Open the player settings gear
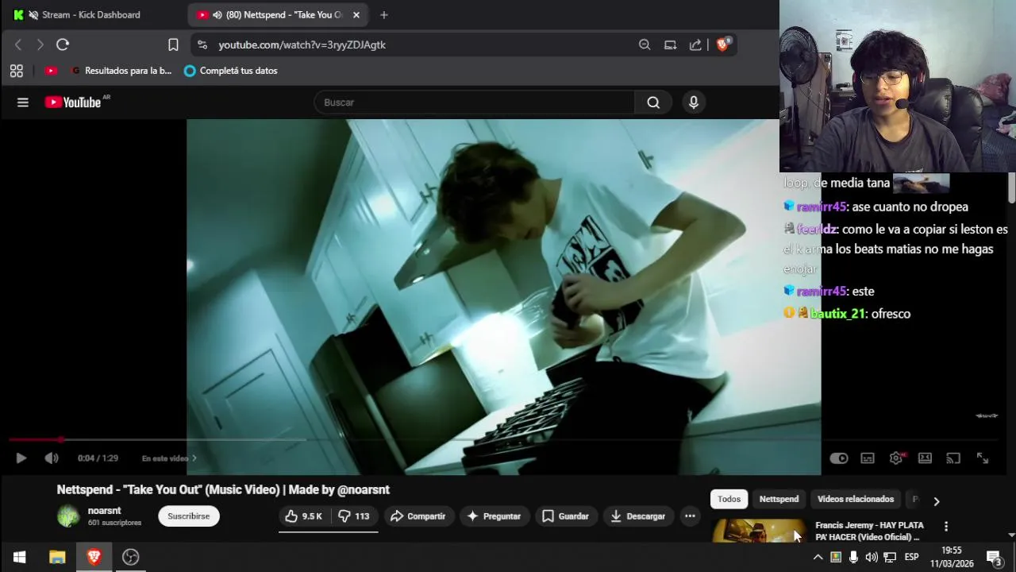 pyautogui.click(x=896, y=458)
